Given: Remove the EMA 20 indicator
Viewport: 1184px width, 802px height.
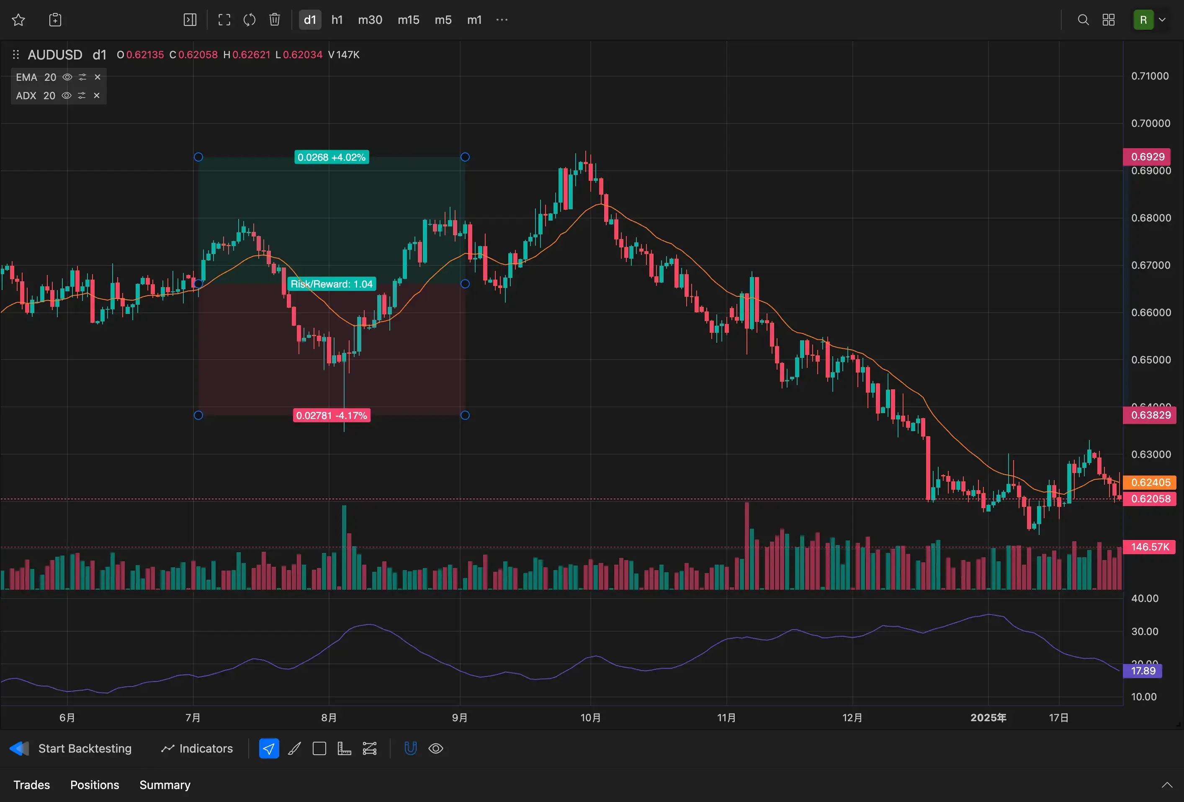Looking at the screenshot, I should pyautogui.click(x=97, y=77).
